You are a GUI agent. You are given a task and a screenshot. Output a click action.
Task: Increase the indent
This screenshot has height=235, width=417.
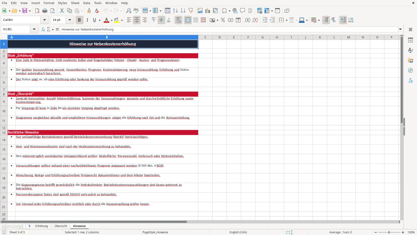[265, 20]
